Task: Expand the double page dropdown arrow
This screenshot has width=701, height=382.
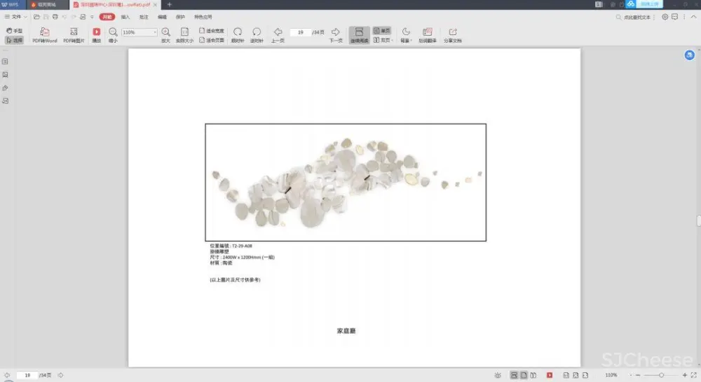Action: [x=392, y=40]
